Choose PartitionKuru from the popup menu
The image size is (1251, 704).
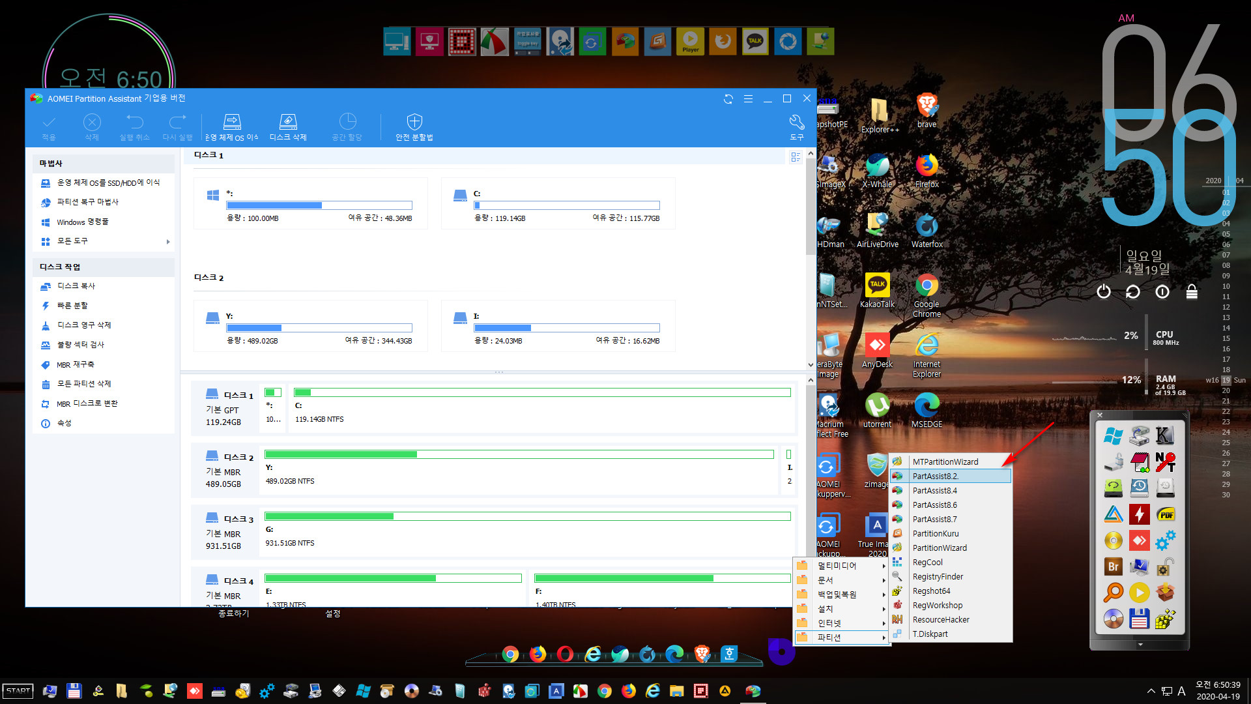[951, 533]
